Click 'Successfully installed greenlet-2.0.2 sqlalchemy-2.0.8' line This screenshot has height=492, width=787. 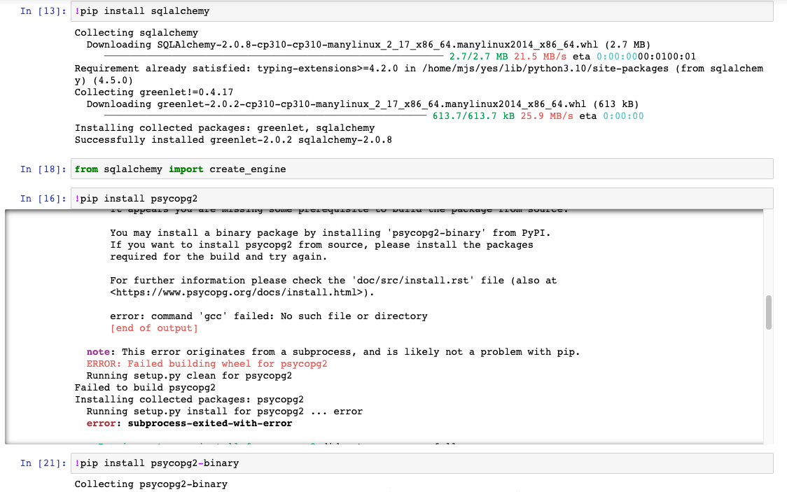[233, 140]
